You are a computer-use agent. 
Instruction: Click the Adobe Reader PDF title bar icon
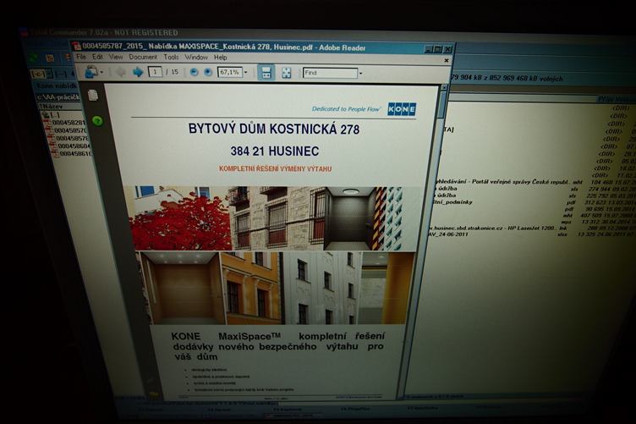76,46
